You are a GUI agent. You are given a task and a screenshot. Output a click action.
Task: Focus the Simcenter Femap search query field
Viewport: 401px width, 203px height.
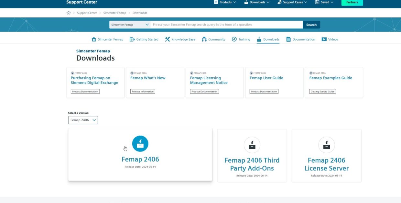227,24
